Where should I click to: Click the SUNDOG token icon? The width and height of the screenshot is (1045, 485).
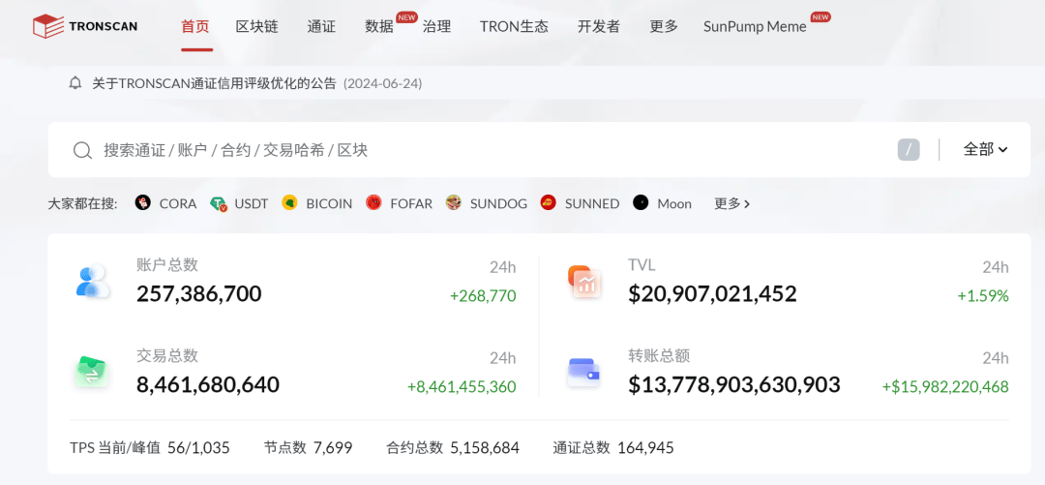point(454,202)
